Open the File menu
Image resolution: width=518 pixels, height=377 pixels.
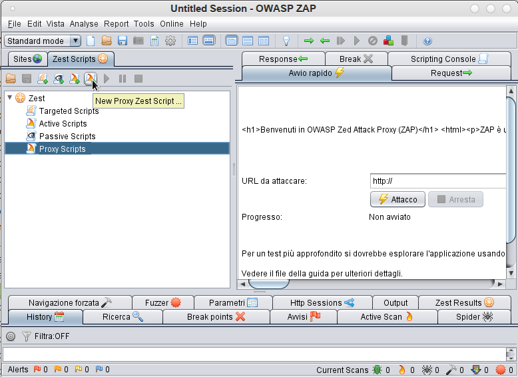[14, 24]
